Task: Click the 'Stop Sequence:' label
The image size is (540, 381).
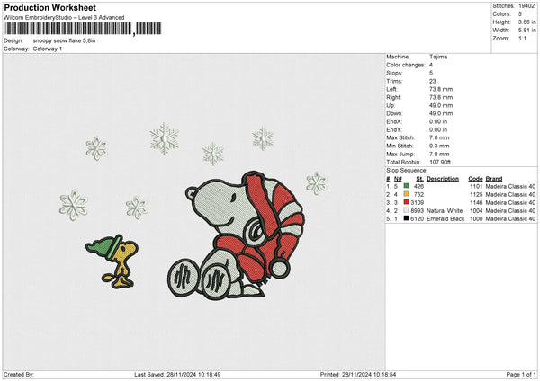Action: point(407,171)
